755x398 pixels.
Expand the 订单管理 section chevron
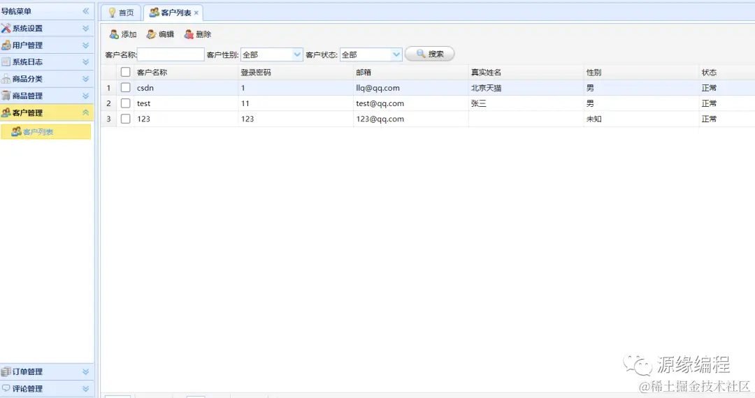coord(86,371)
